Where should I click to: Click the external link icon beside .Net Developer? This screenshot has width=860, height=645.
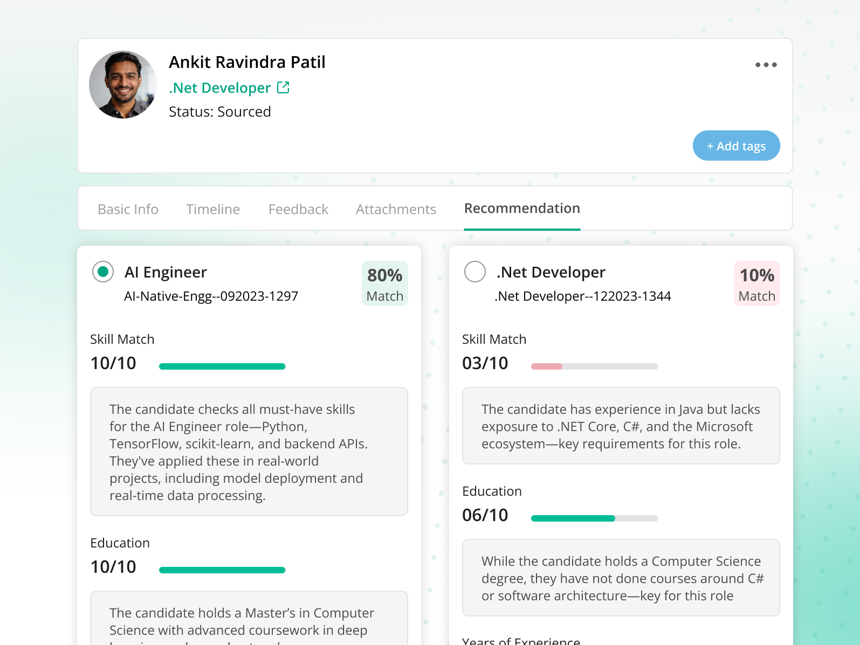(283, 87)
